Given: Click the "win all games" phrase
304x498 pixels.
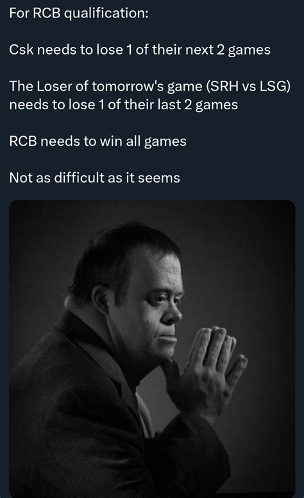Looking at the screenshot, I should point(143,141).
